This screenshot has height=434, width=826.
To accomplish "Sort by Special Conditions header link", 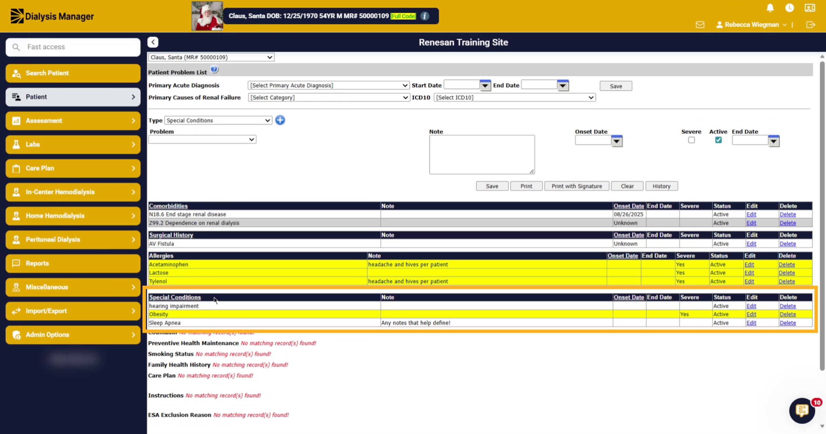I will pyautogui.click(x=175, y=297).
